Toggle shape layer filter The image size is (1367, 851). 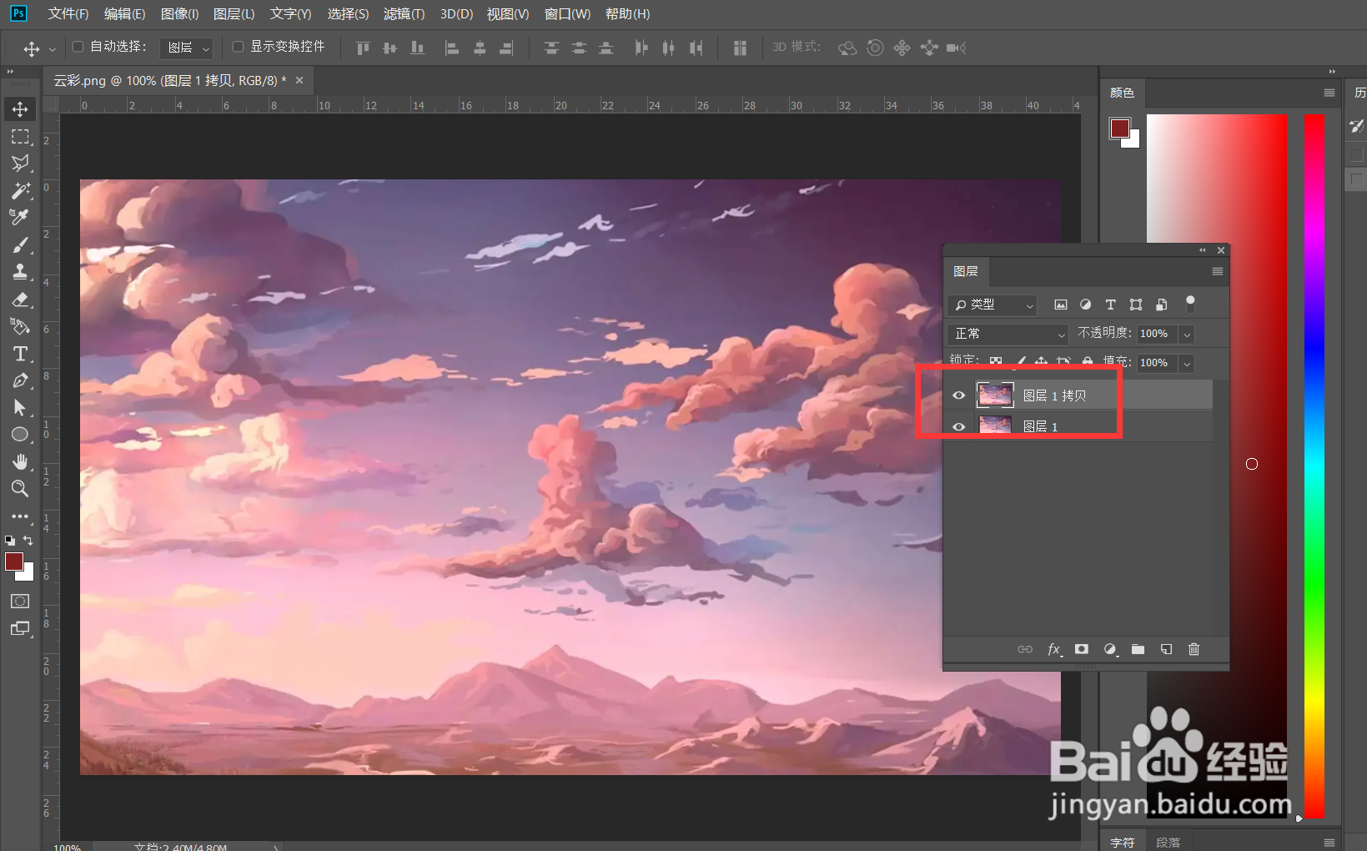[1136, 305]
